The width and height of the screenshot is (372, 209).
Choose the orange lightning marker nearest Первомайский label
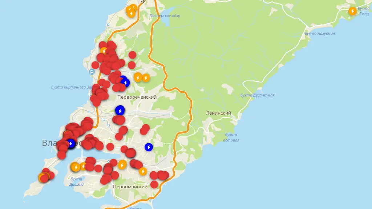tap(143, 171)
